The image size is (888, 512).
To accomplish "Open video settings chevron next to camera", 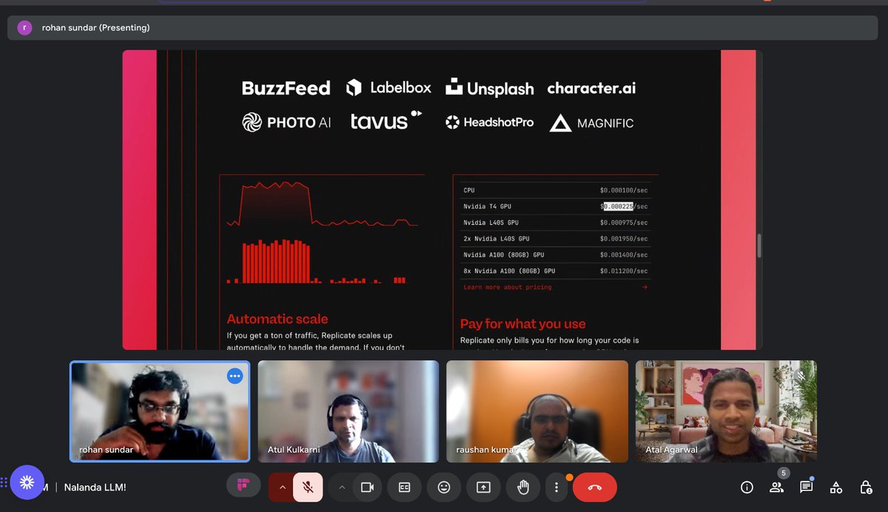I will (342, 487).
